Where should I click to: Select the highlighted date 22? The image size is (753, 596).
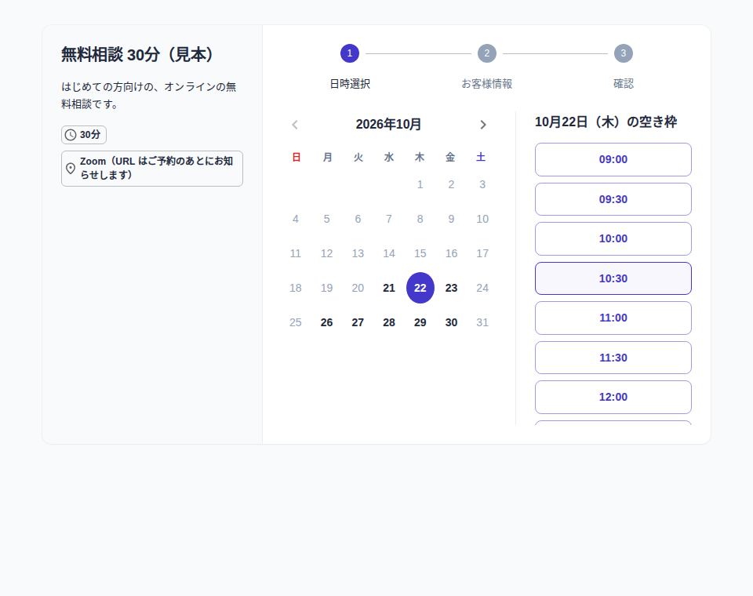click(x=420, y=288)
